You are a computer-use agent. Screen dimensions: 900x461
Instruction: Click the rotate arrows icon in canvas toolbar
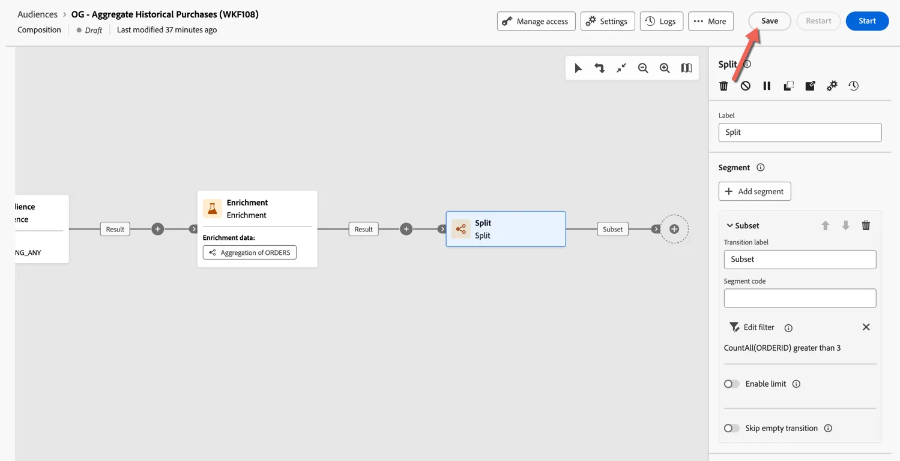pyautogui.click(x=600, y=68)
